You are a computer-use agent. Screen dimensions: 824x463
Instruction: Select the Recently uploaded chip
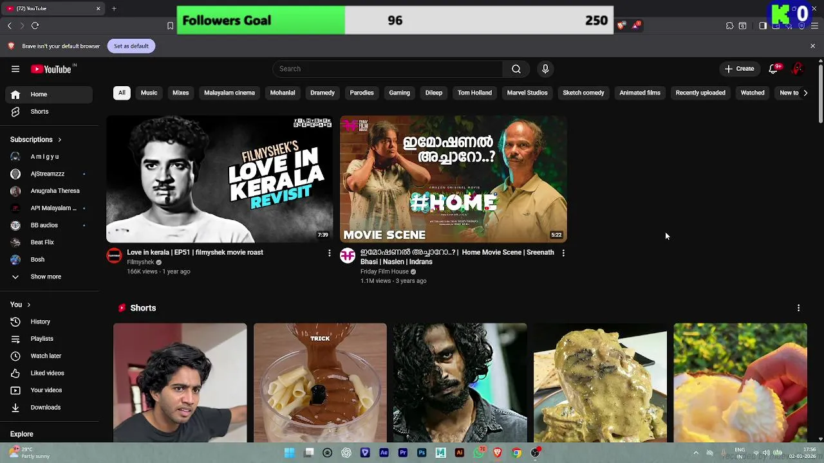[x=700, y=93]
